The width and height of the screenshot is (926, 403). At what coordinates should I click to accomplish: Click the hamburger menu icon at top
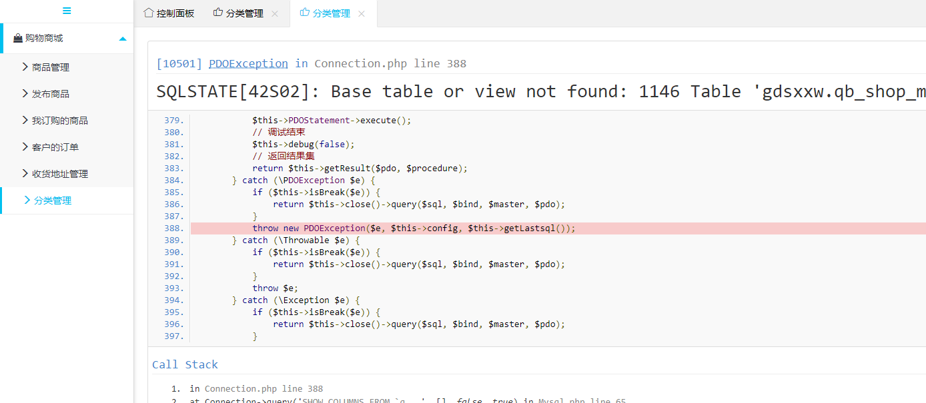pyautogui.click(x=67, y=11)
